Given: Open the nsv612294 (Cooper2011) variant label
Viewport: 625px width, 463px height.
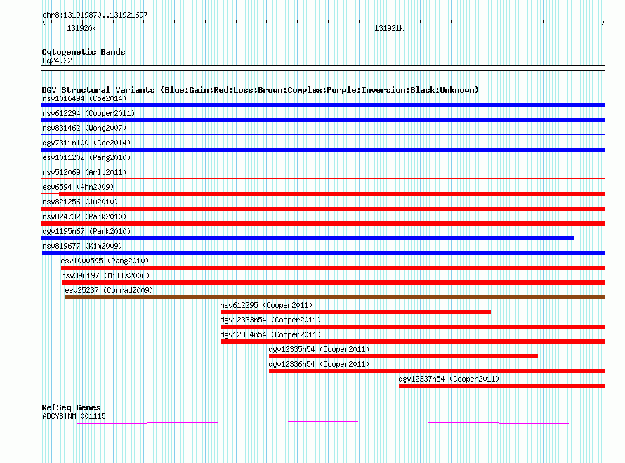Looking at the screenshot, I should [88, 113].
